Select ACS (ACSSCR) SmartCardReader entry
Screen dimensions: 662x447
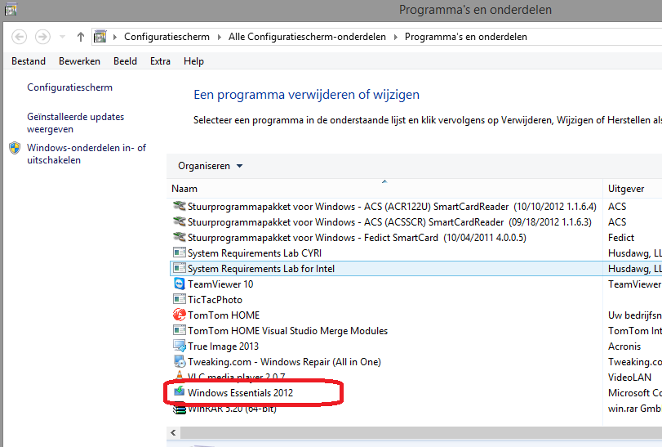[389, 222]
